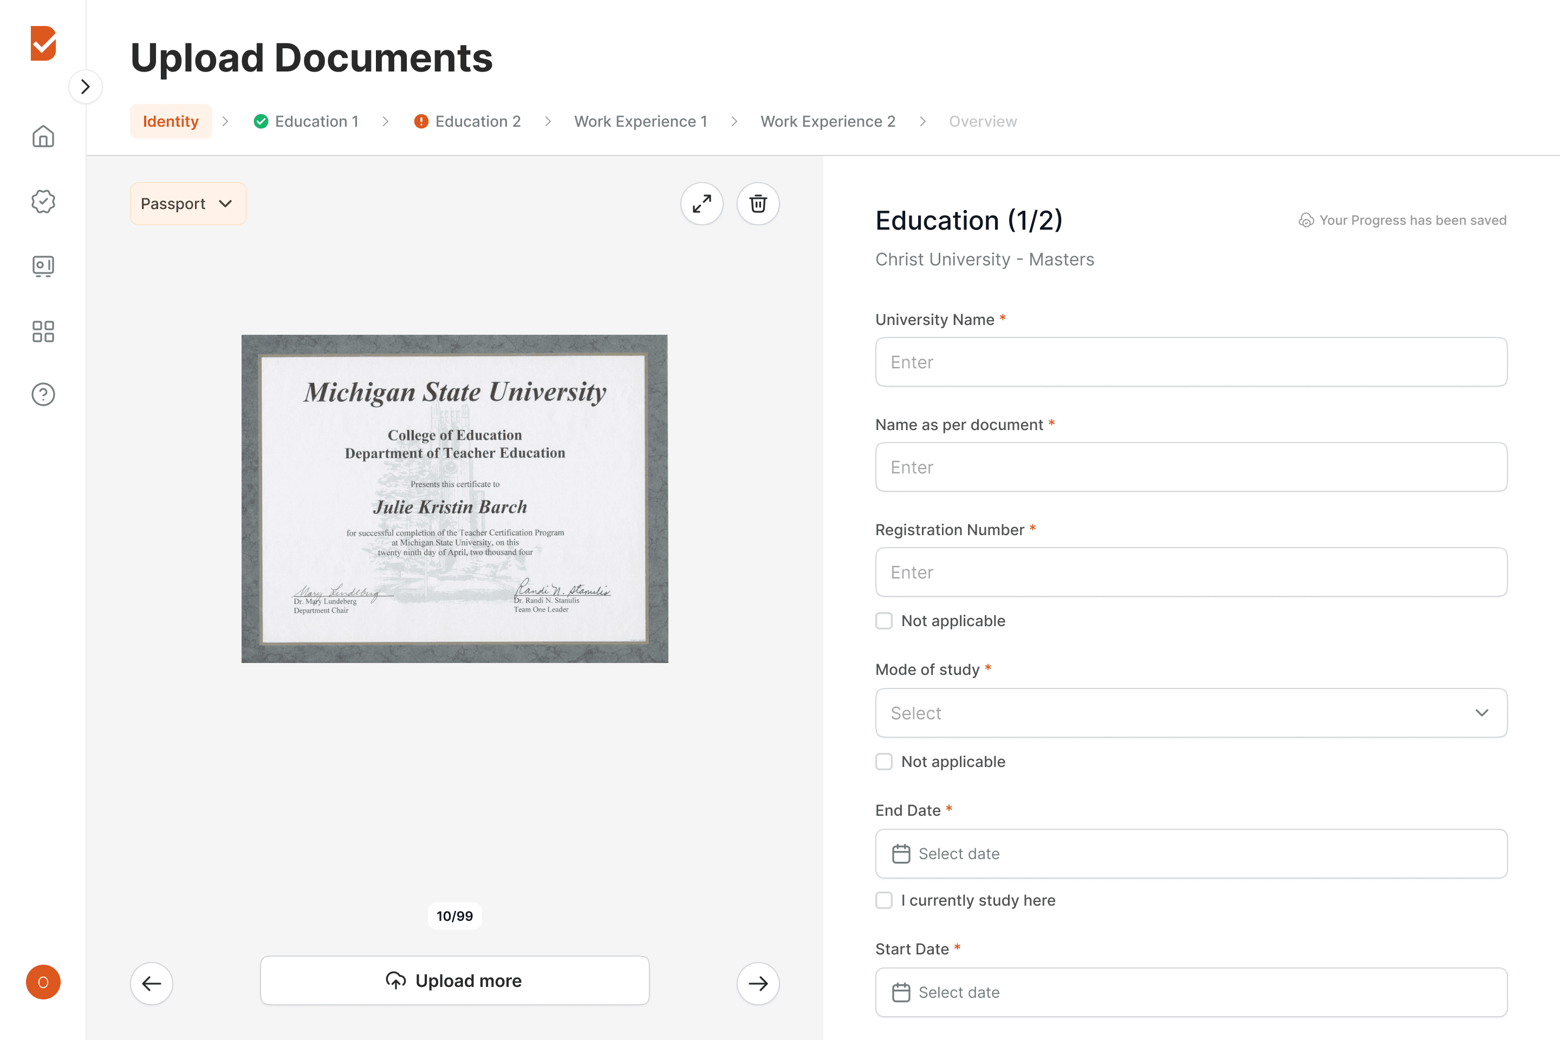Enable I currently study here checkbox
The image size is (1560, 1040).
[x=884, y=900]
